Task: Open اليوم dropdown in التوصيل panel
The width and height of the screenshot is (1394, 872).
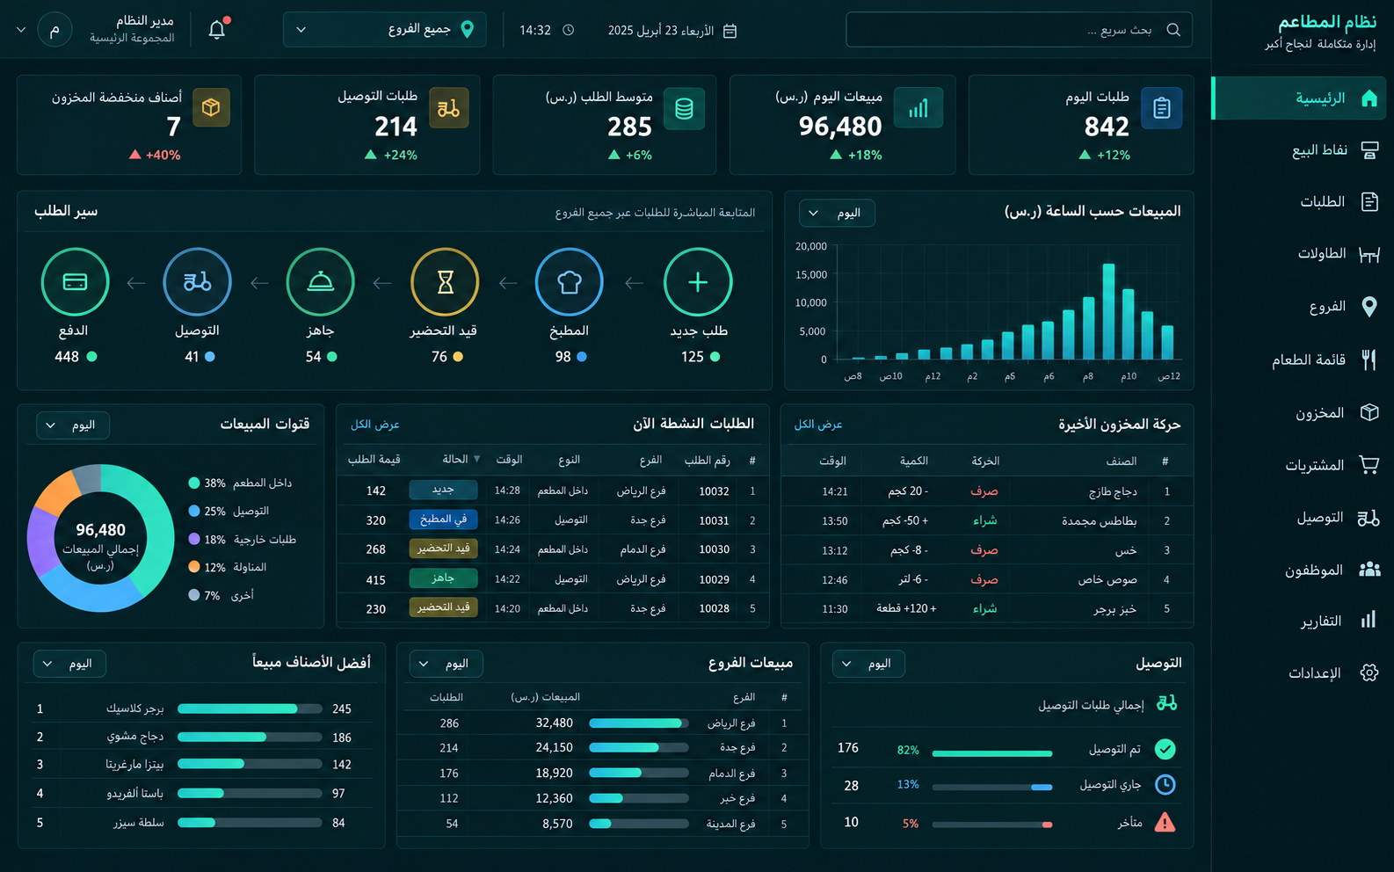Action: coord(868,664)
